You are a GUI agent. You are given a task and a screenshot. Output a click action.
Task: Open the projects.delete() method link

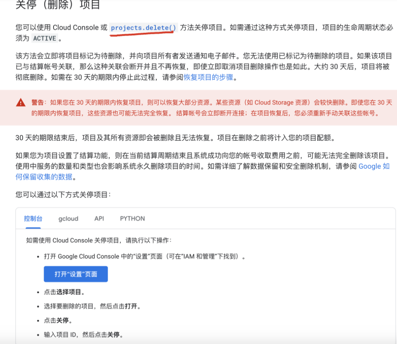[144, 28]
